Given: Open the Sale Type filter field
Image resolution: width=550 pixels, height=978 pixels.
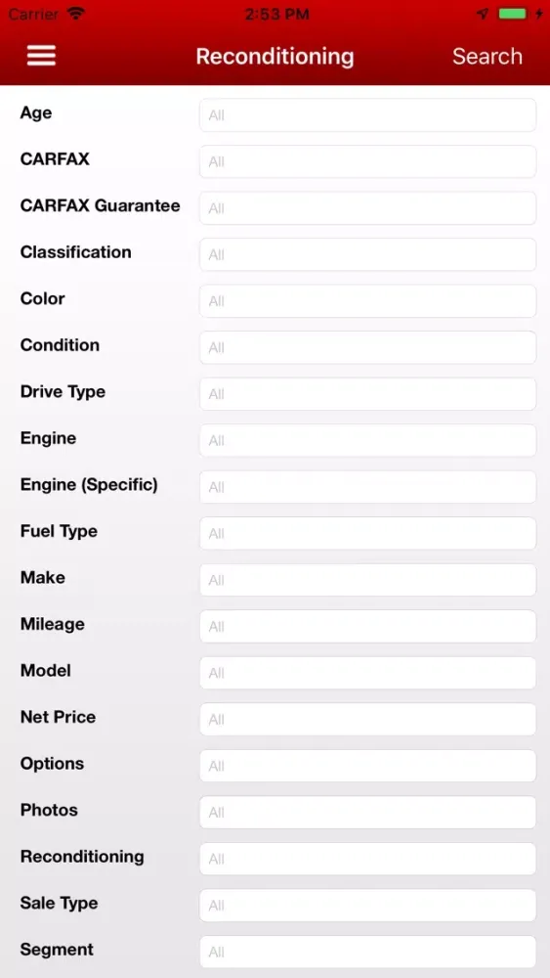Looking at the screenshot, I should point(367,905).
